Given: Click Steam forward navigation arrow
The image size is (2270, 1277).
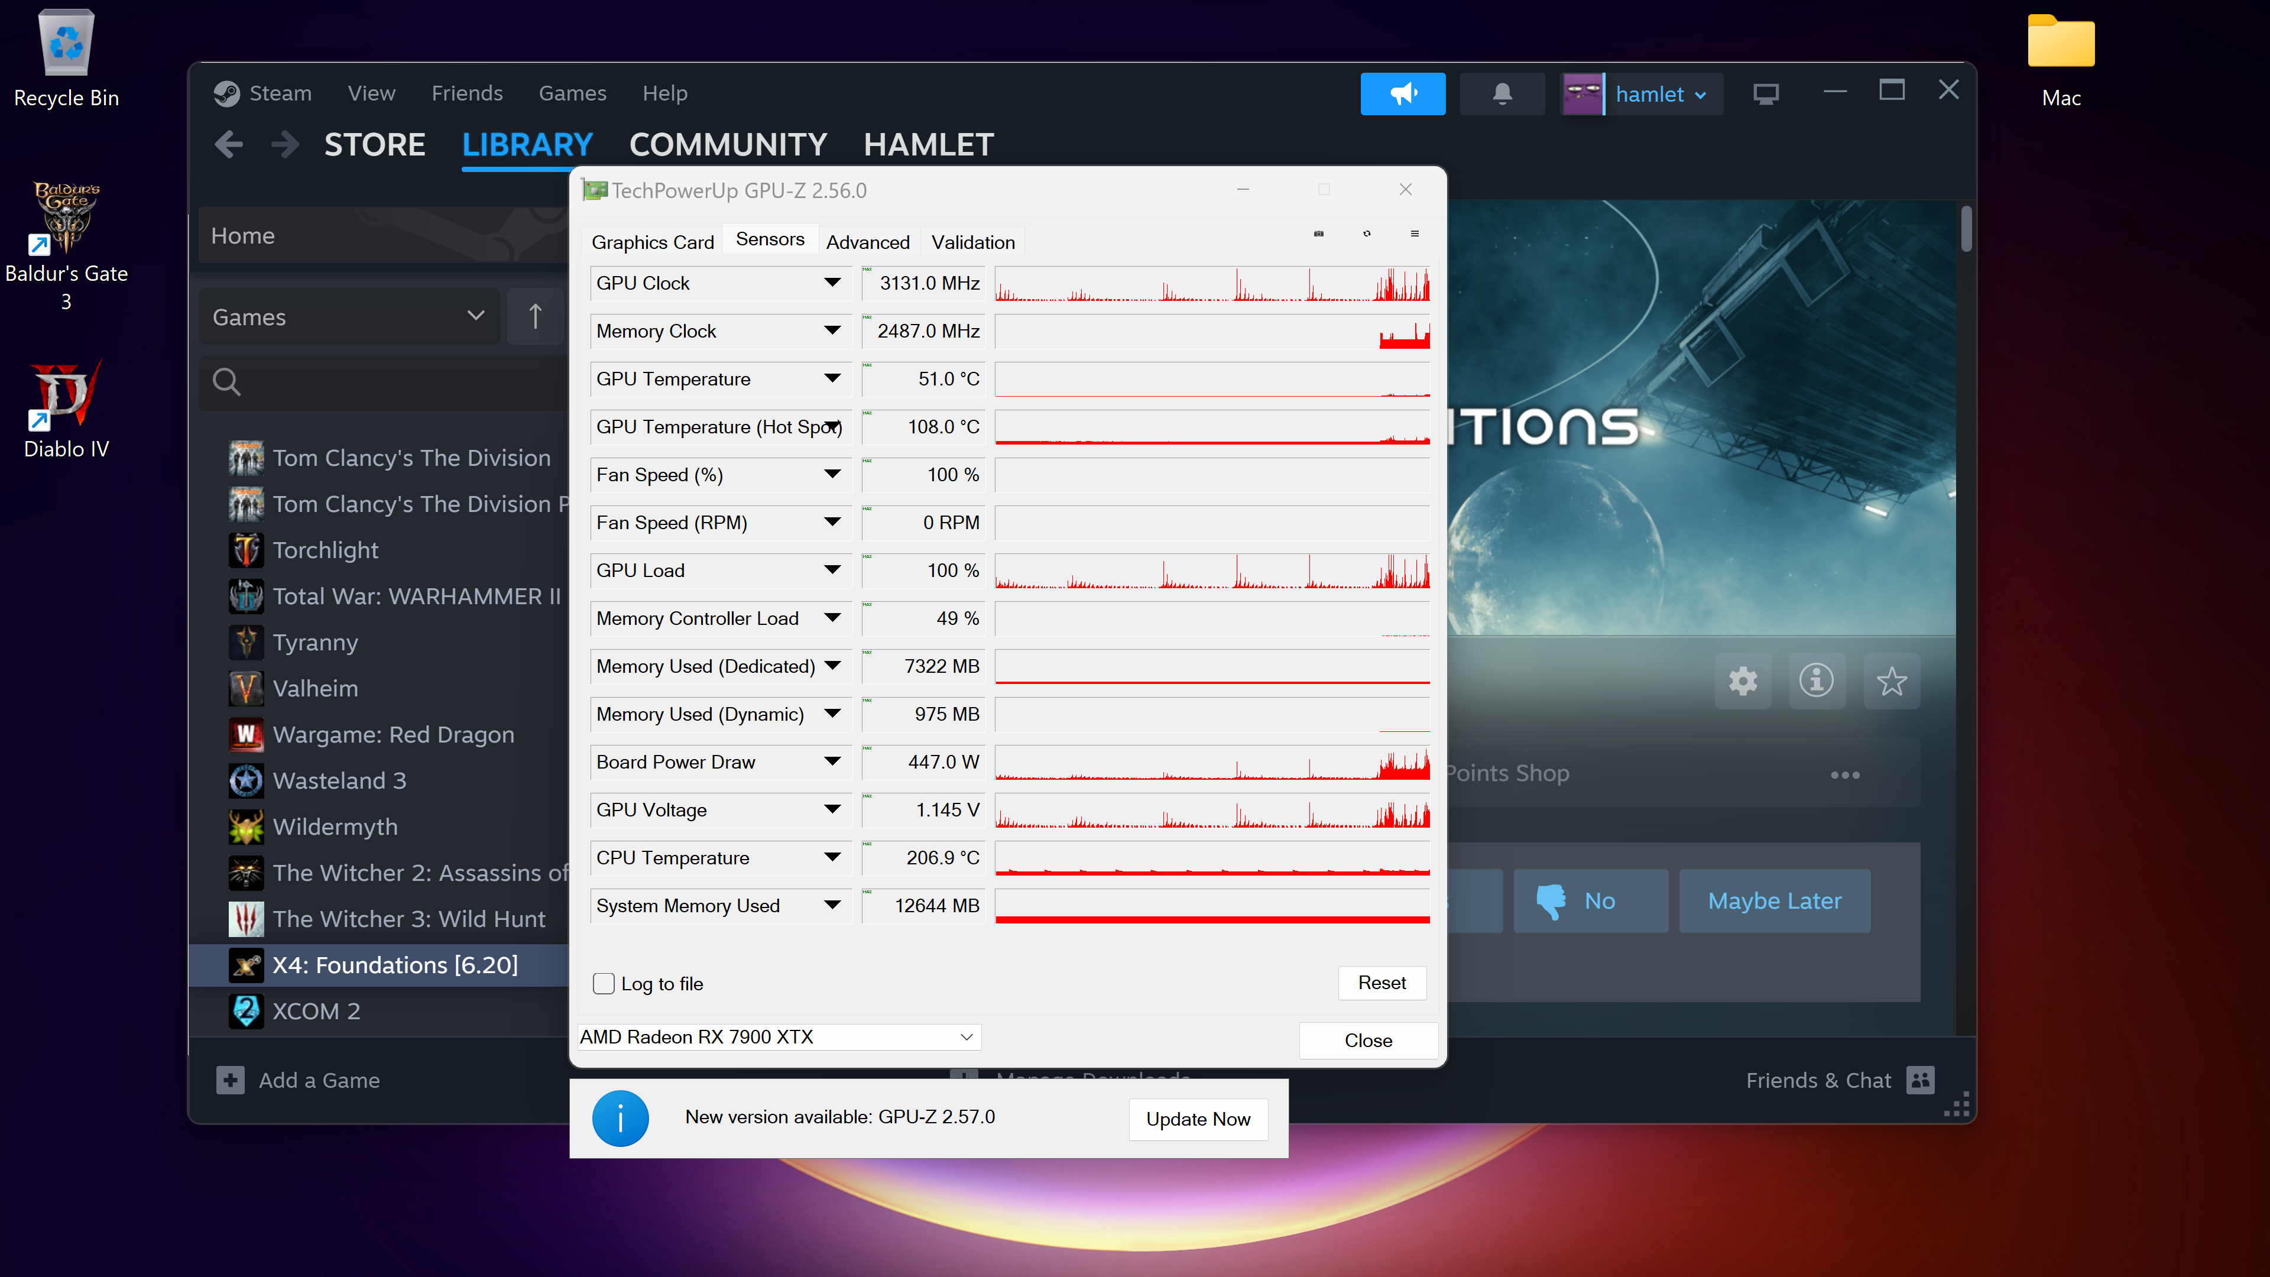Looking at the screenshot, I should pyautogui.click(x=284, y=144).
